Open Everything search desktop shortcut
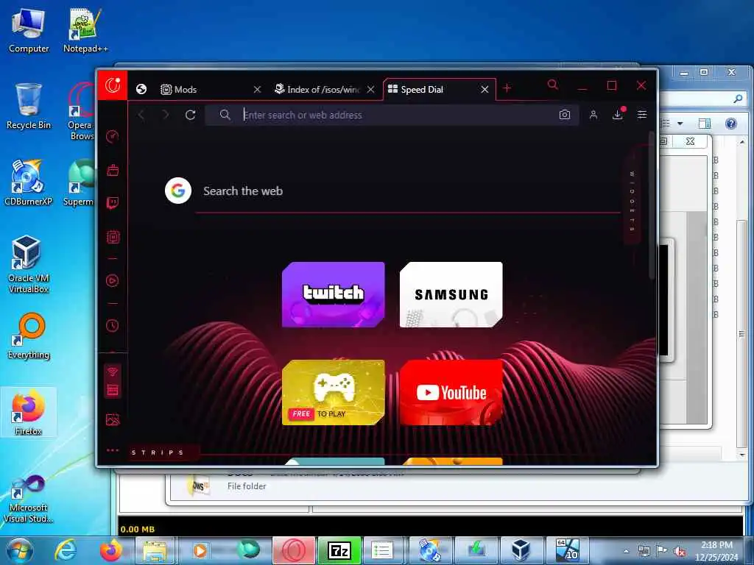754x565 pixels. (x=29, y=336)
